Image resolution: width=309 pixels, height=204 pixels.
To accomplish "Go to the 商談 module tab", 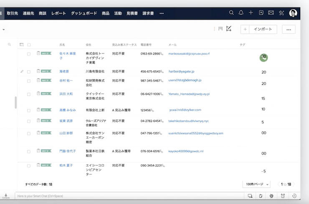I will (43, 13).
